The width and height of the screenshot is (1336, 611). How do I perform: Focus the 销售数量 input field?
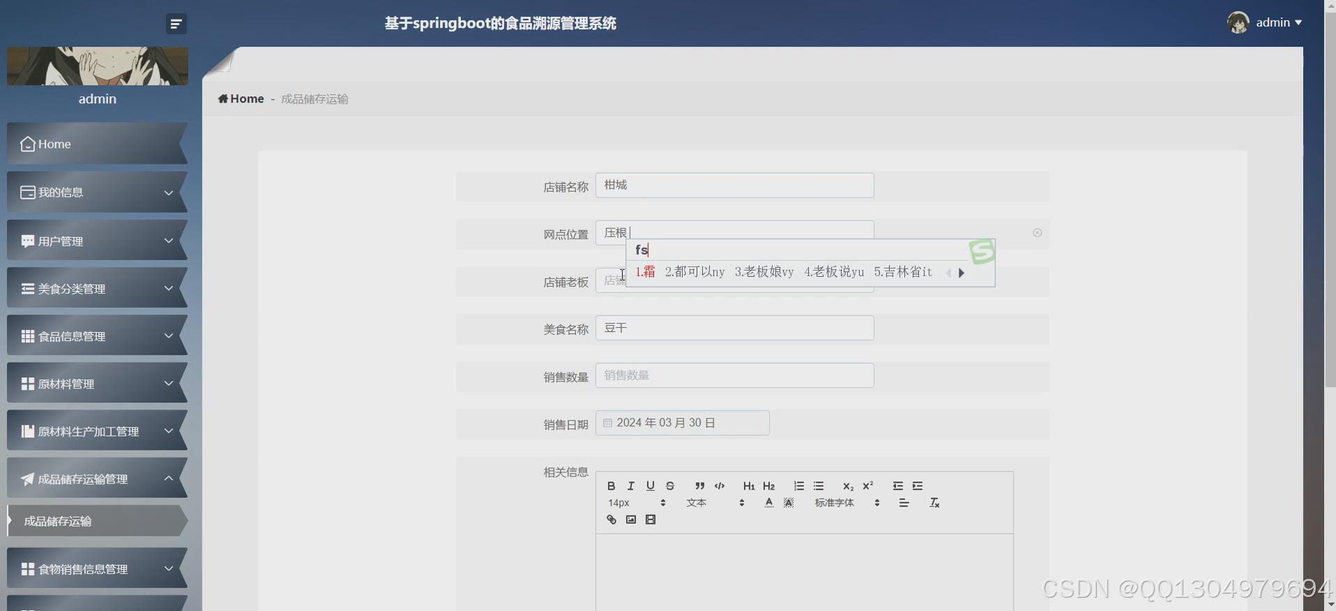click(x=734, y=375)
